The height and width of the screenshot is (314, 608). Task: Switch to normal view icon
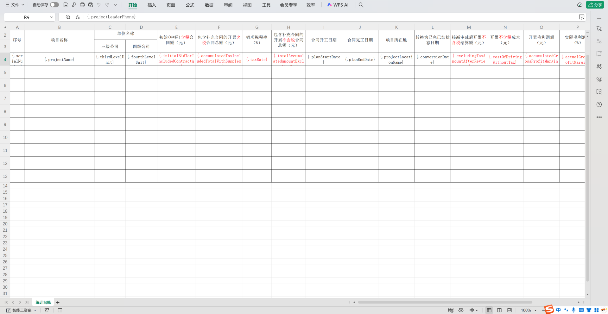(x=489, y=310)
